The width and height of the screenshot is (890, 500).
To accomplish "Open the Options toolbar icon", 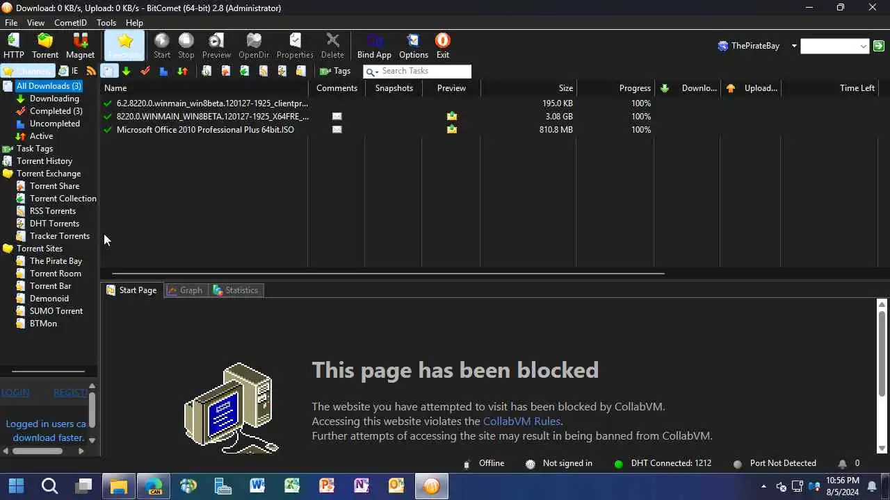I will [414, 46].
